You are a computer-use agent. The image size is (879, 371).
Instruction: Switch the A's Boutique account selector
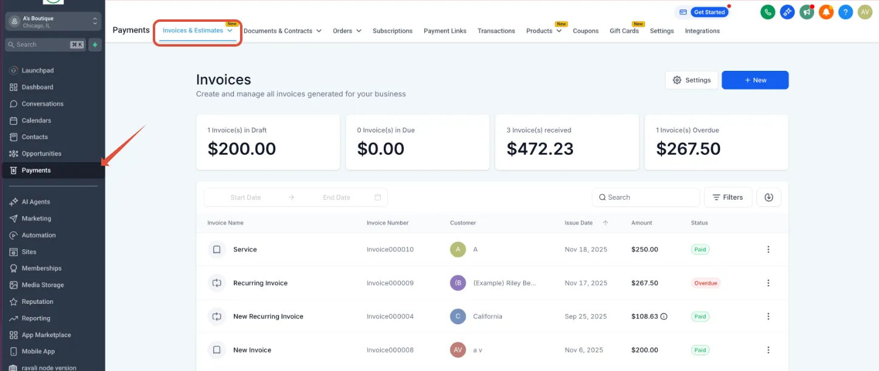point(52,21)
